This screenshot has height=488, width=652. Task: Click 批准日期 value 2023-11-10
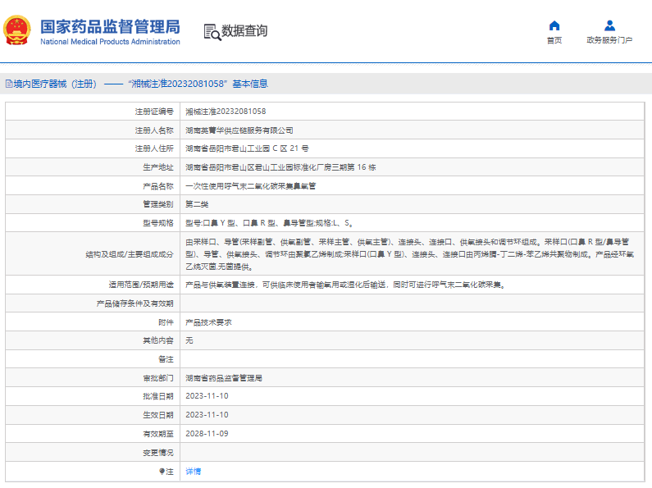[207, 396]
